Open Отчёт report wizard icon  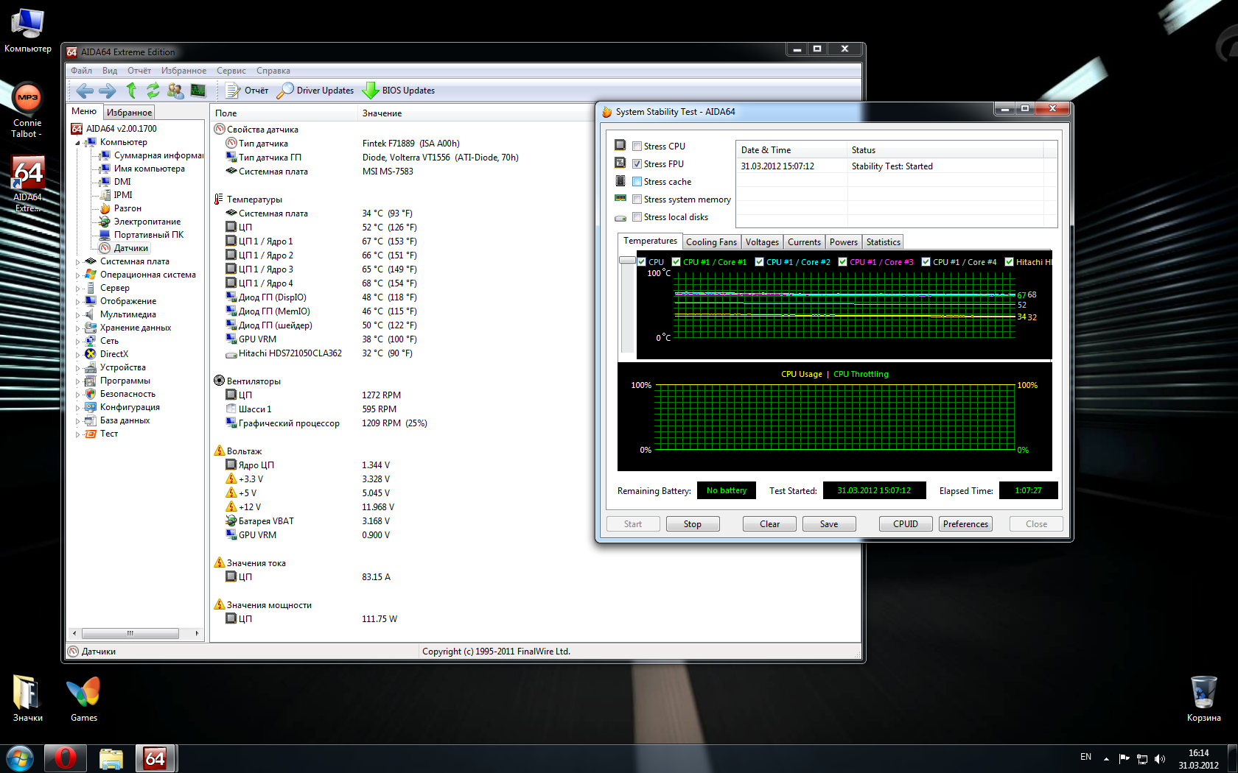pyautogui.click(x=233, y=91)
